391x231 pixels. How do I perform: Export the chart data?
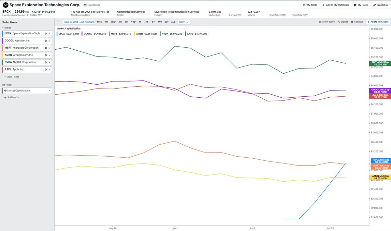(x=343, y=22)
